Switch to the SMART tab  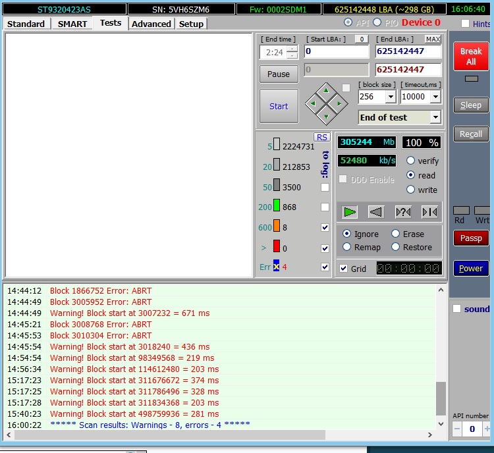coord(72,24)
